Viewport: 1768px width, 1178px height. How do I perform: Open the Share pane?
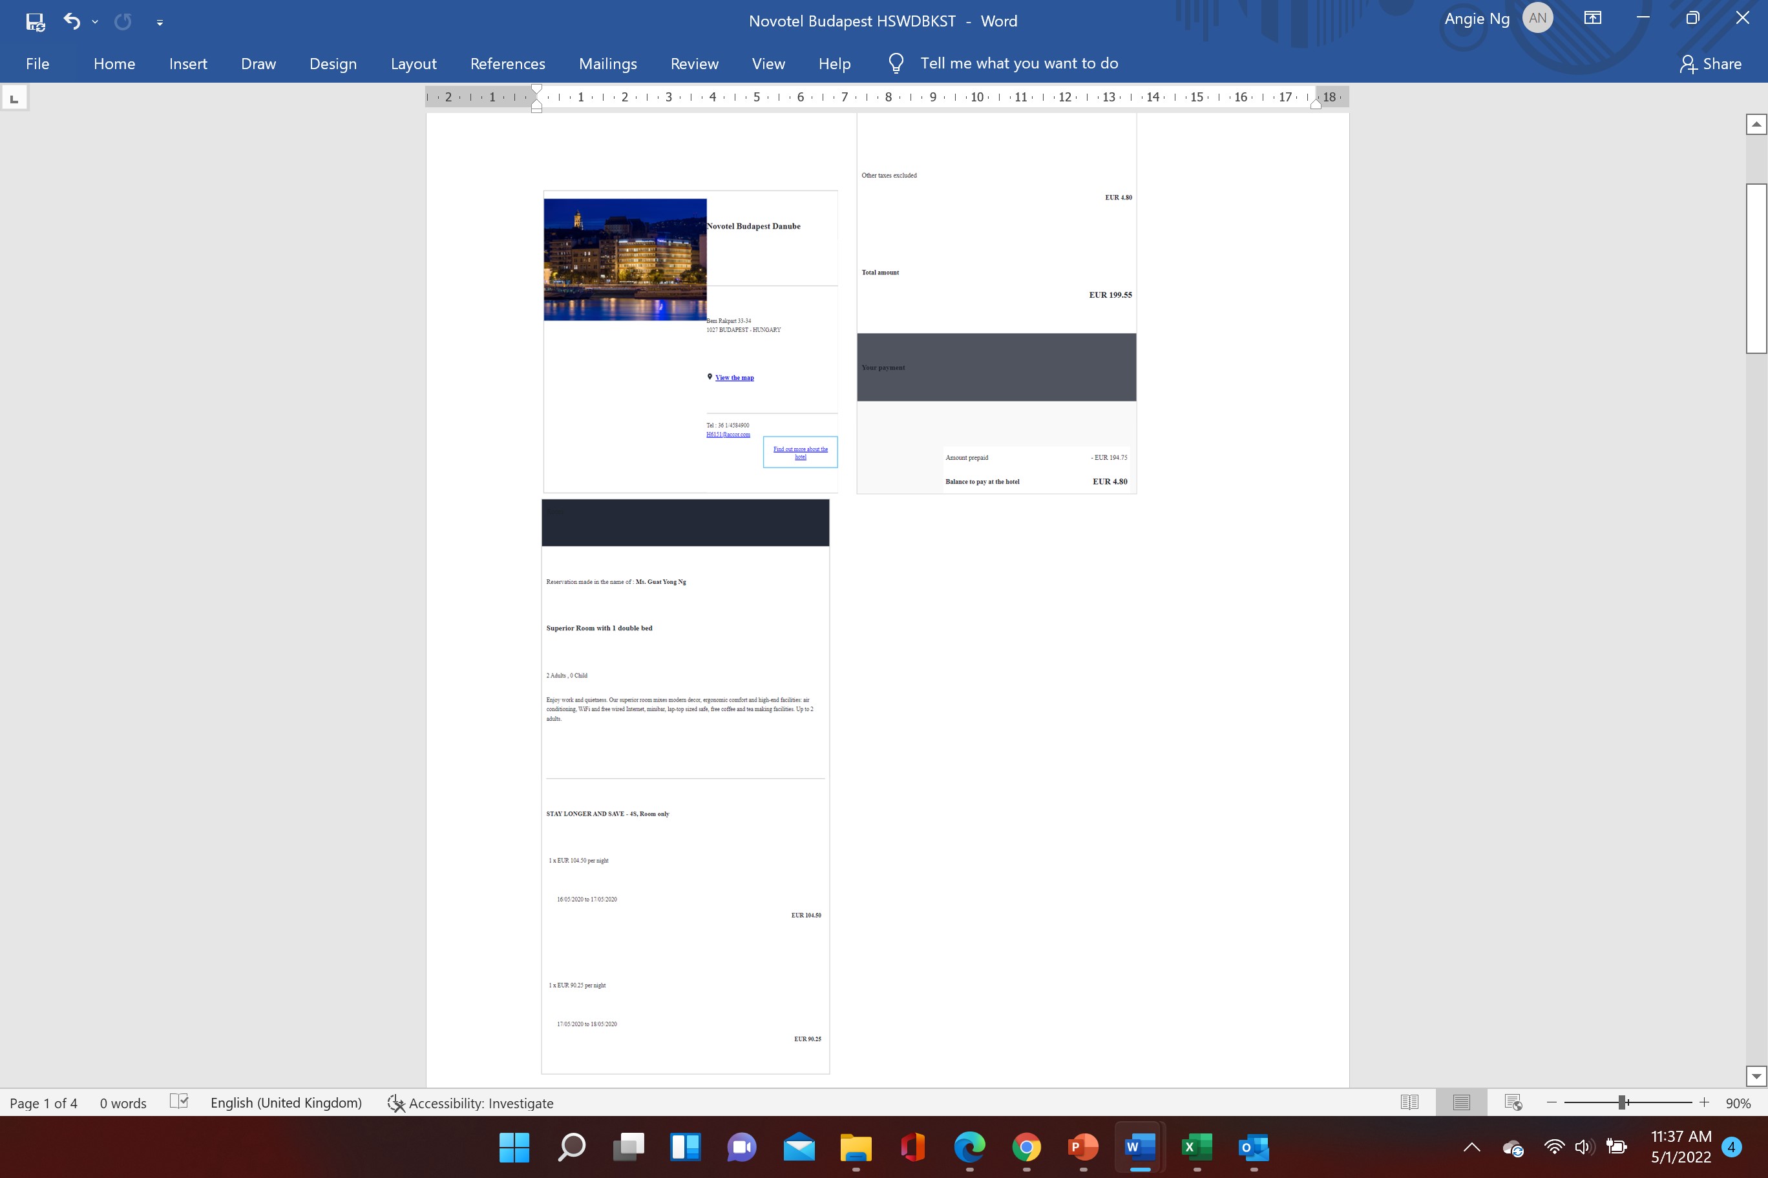coord(1711,63)
